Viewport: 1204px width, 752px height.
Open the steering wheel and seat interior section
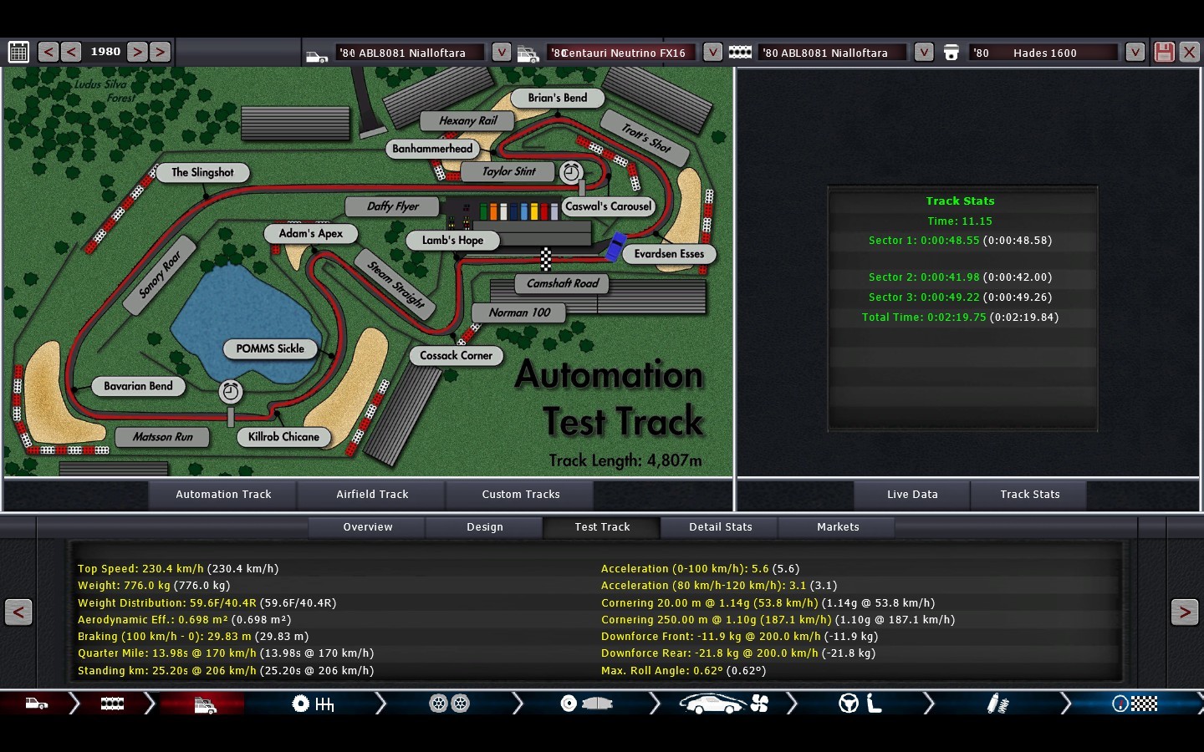[x=860, y=704]
